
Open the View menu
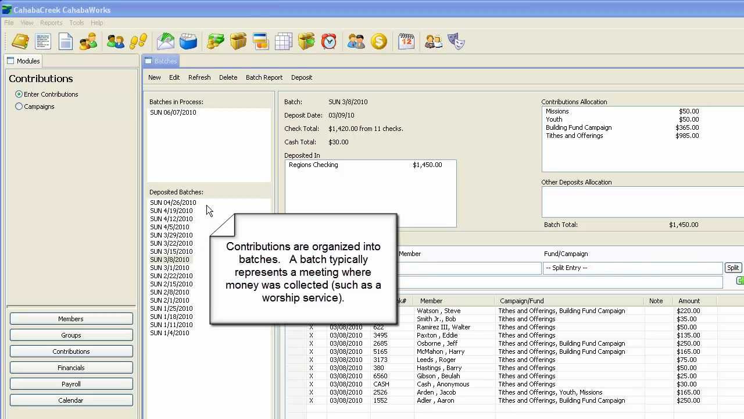coord(27,23)
